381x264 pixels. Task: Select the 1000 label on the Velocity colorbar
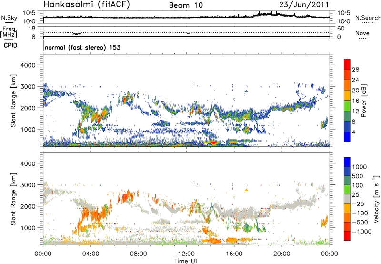click(x=360, y=167)
